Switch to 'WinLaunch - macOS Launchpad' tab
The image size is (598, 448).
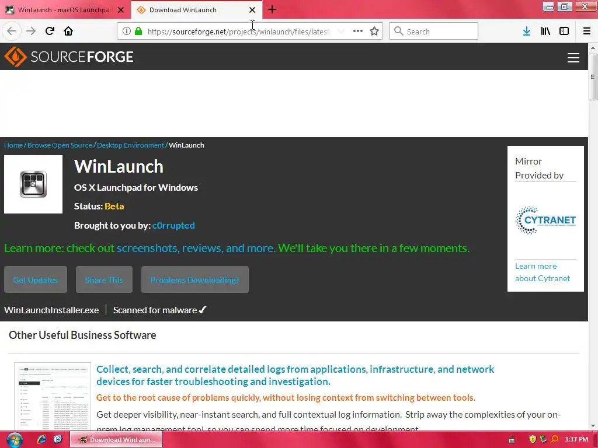click(65, 10)
